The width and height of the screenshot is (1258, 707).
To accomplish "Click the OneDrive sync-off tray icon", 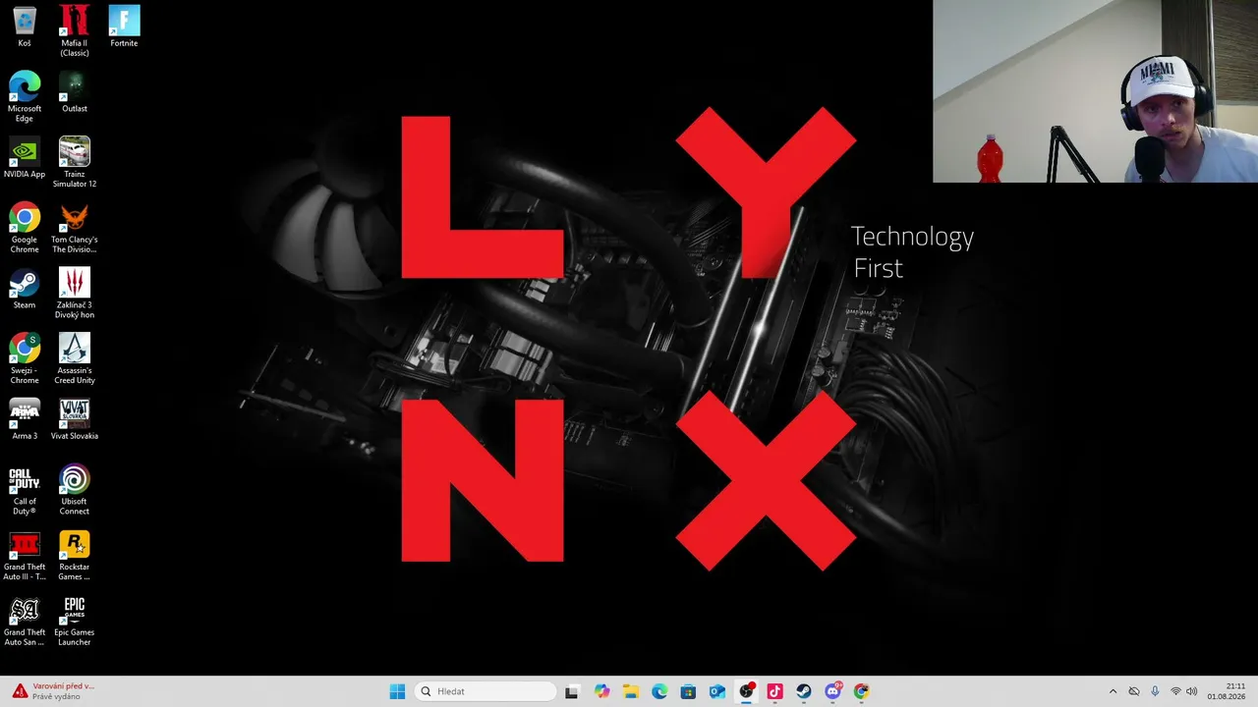I will point(1134,691).
